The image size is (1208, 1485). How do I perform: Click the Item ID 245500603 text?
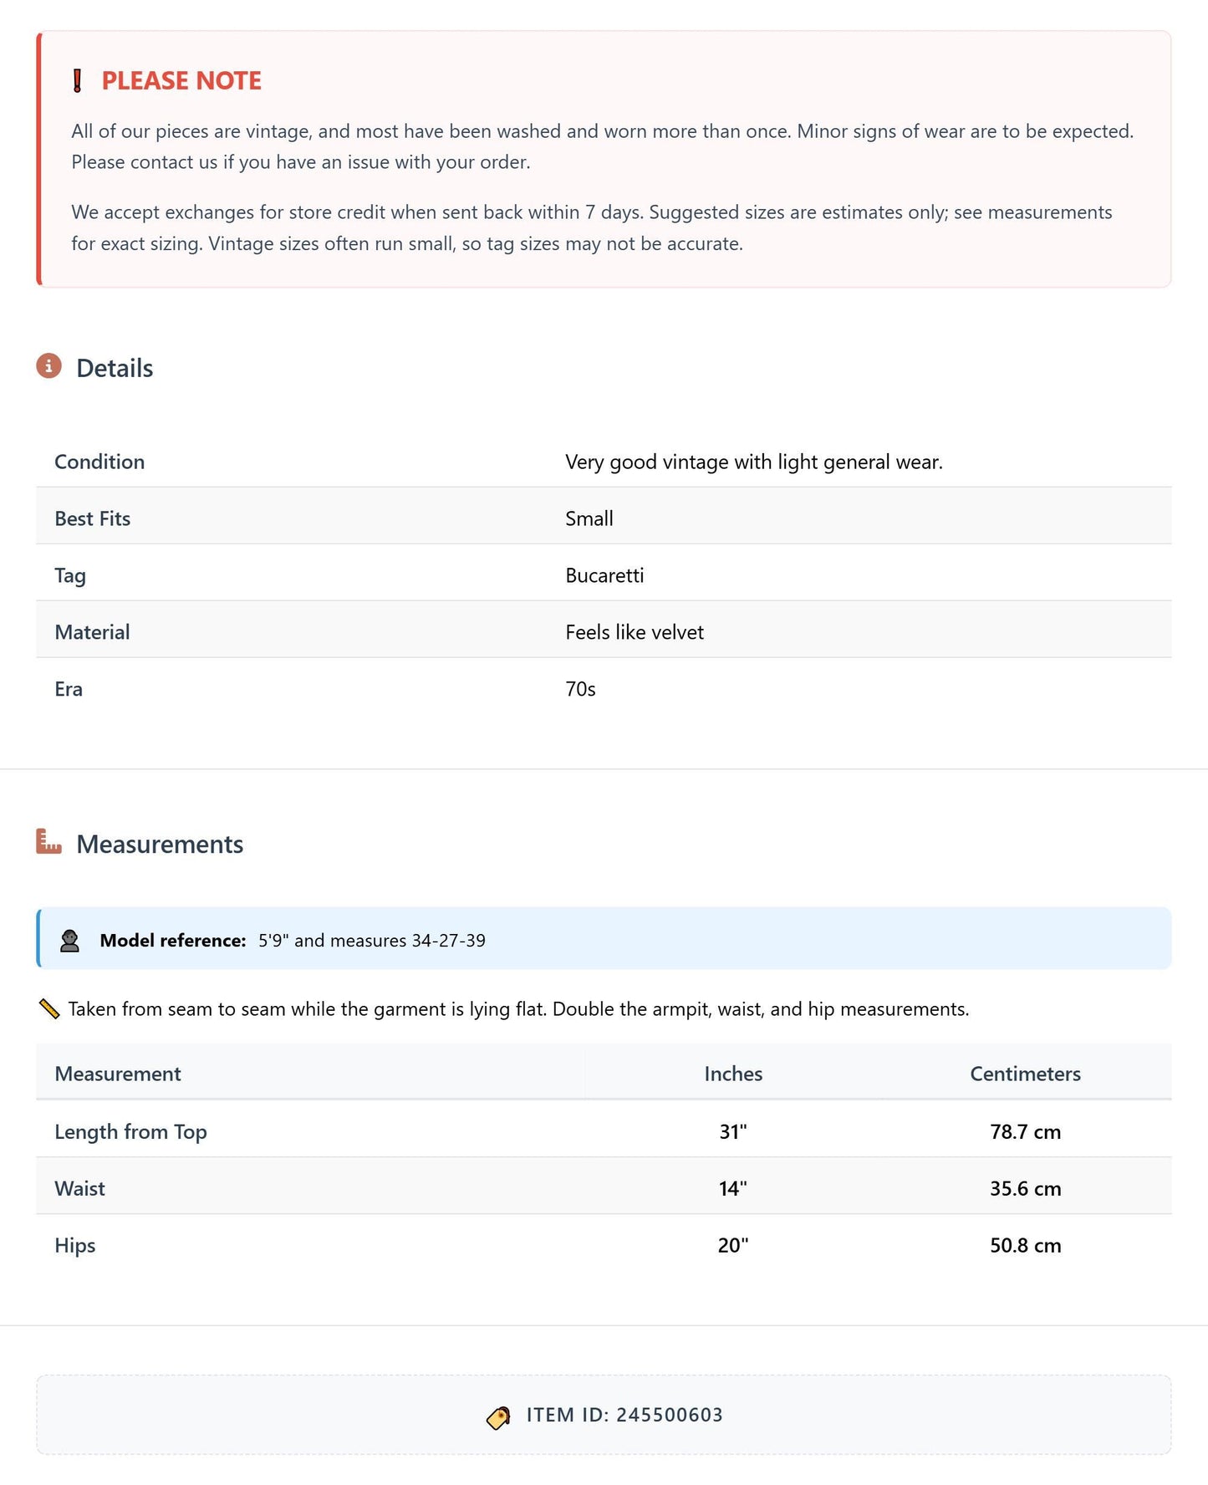[624, 1415]
